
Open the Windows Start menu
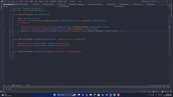coord(55,95)
